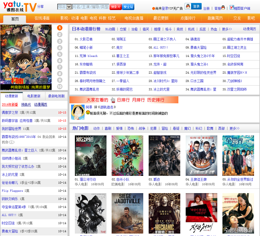Select carousel slide number 8
Viewport: 260px width, 236px height.
(x=60, y=74)
